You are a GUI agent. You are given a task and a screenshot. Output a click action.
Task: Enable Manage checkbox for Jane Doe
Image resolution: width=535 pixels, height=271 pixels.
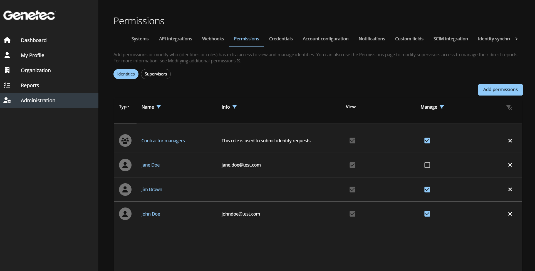coord(427,165)
